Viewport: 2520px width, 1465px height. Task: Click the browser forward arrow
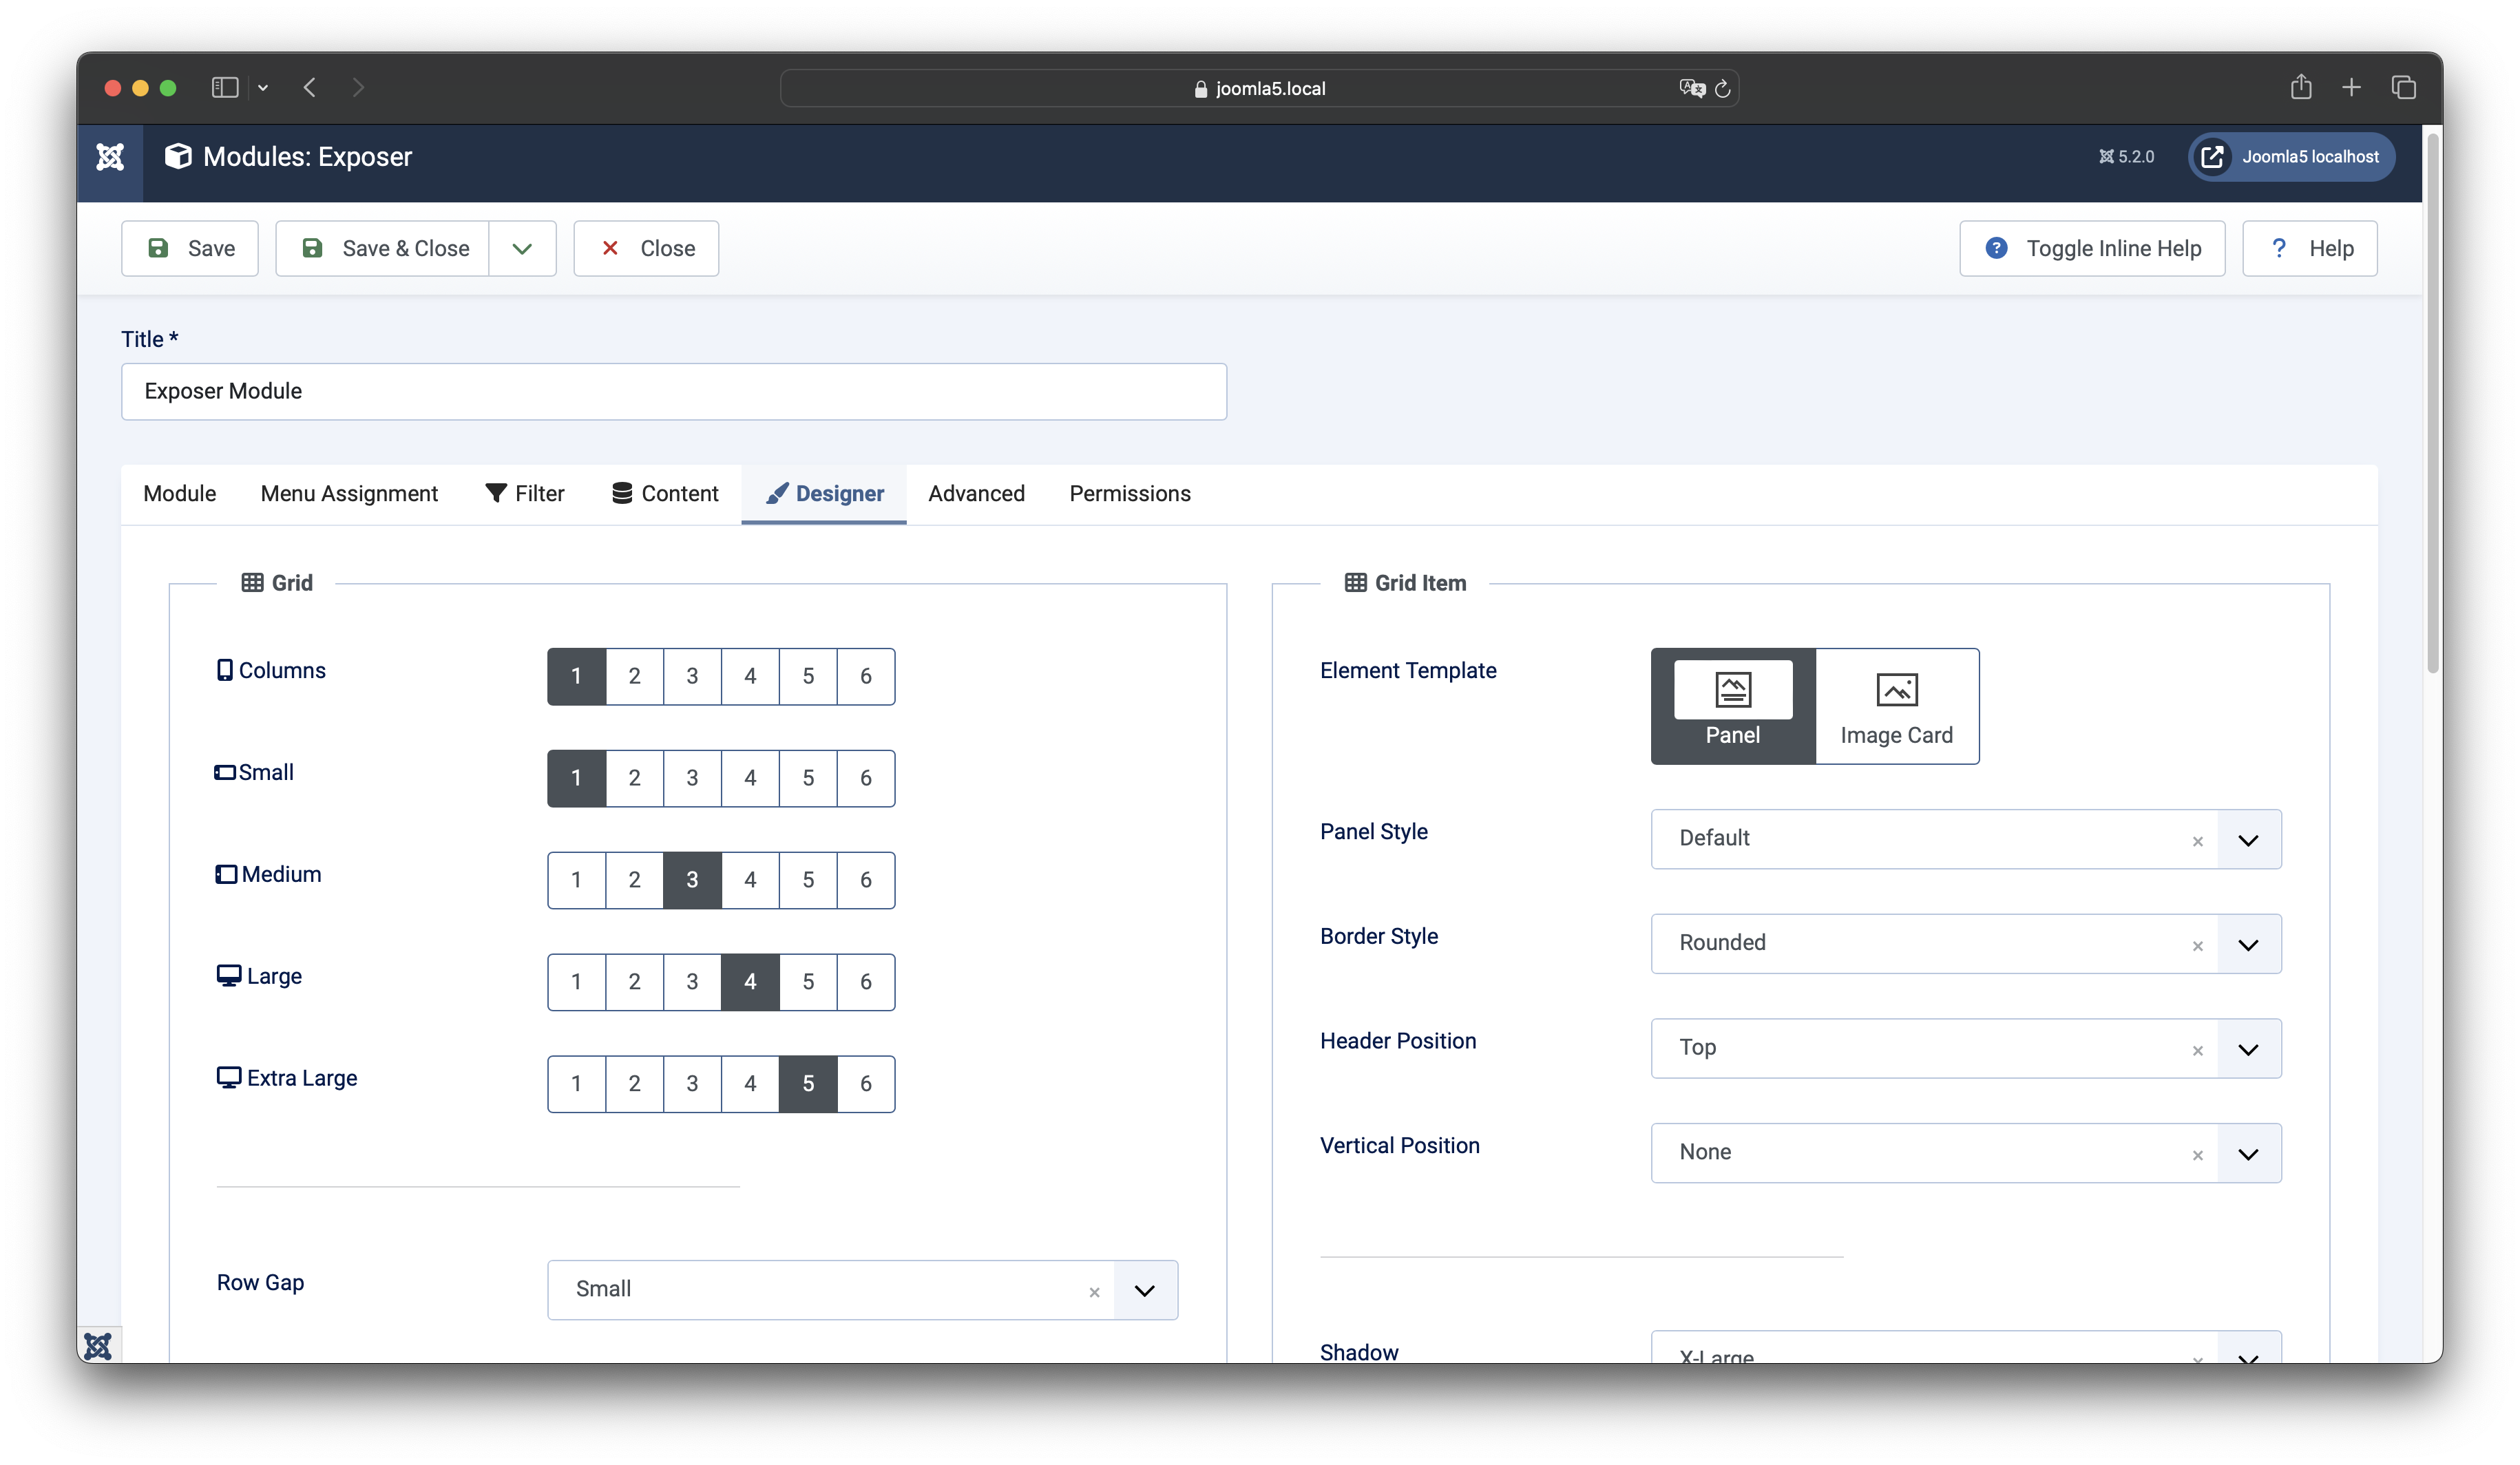(x=358, y=88)
